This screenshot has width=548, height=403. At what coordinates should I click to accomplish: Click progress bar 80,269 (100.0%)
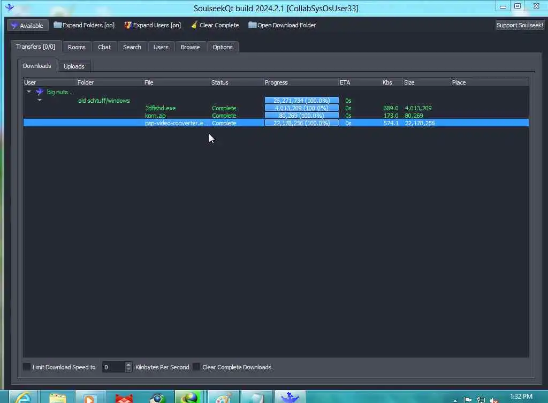point(302,116)
